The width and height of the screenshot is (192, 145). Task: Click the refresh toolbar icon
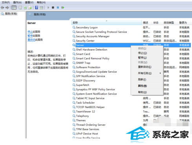(x=25, y=8)
